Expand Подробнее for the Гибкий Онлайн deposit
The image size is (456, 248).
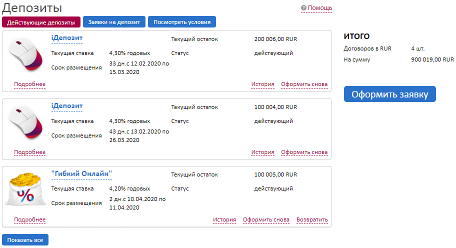pyautogui.click(x=30, y=219)
